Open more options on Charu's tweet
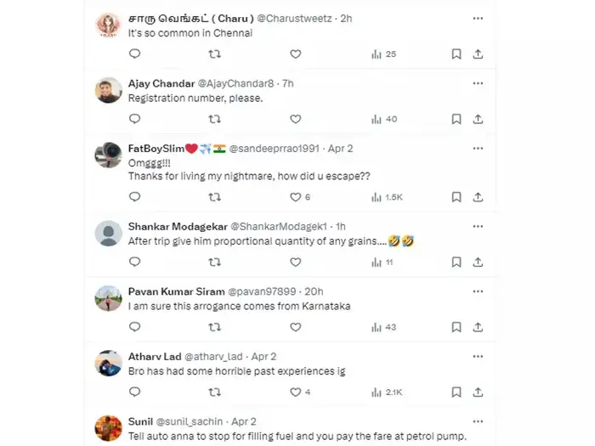The image size is (595, 446). tap(478, 18)
